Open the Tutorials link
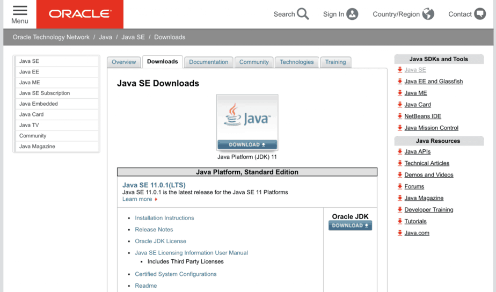 (x=415, y=221)
